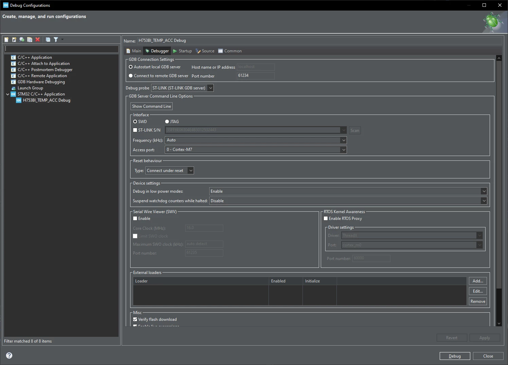Select C/C++ Remote Application type
Image resolution: width=508 pixels, height=365 pixels.
click(x=42, y=76)
